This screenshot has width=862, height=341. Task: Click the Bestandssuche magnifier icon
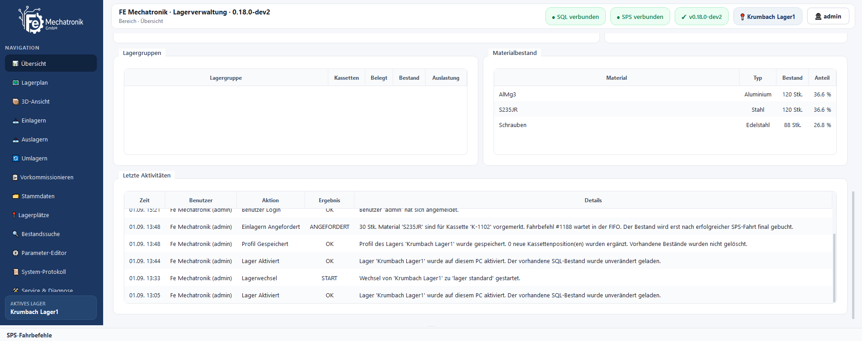coord(16,234)
